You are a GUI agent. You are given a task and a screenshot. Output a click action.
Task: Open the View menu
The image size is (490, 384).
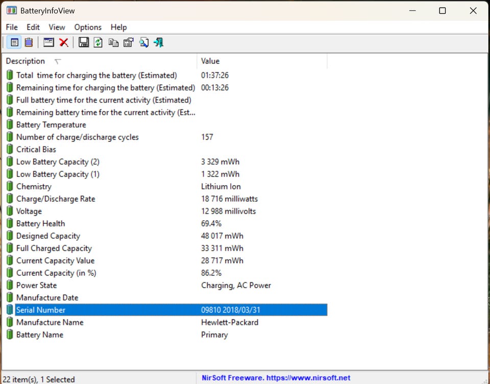click(57, 27)
